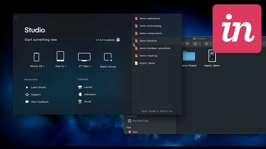266x149 pixels.
Task: Click the Scroll tutorial icon
Action: pos(80,102)
